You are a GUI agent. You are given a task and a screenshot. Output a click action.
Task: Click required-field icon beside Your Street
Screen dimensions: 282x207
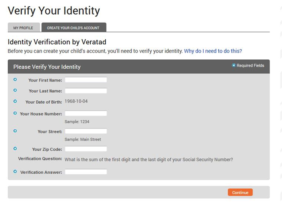pos(15,131)
